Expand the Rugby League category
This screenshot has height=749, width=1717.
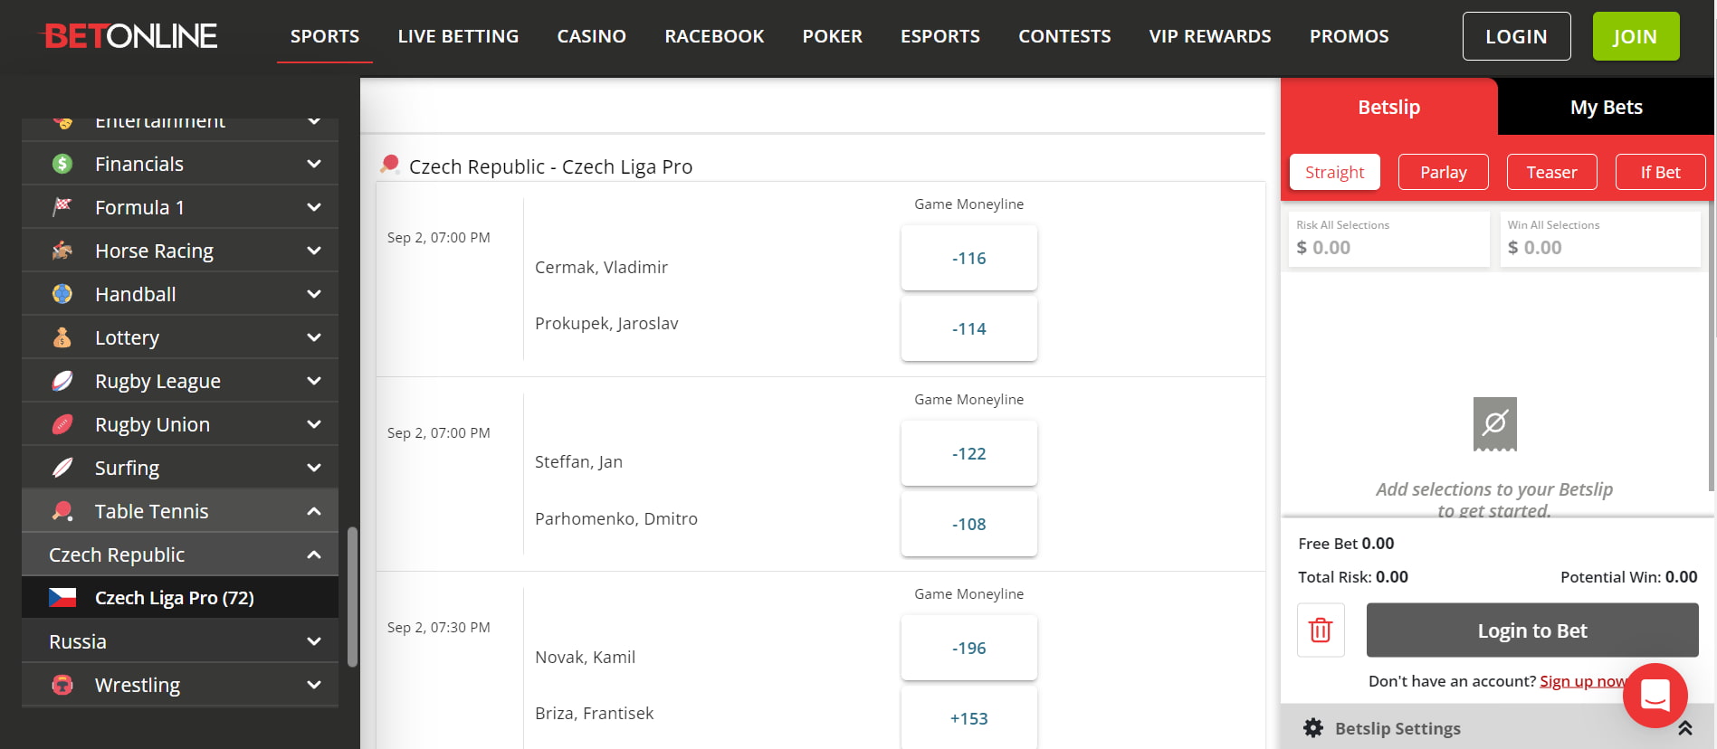coord(314,381)
